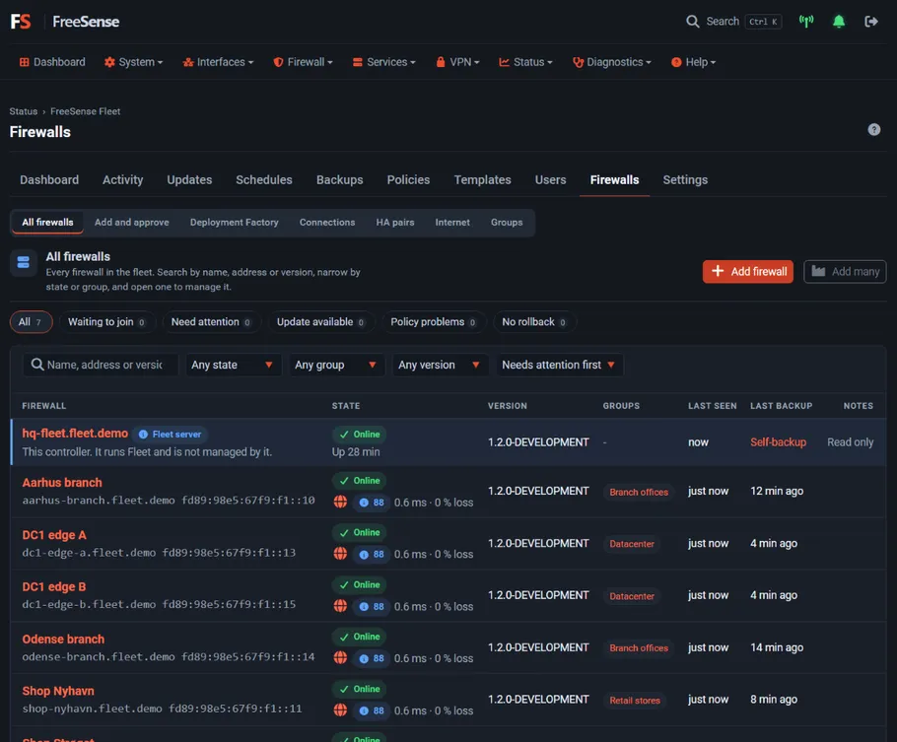Open the HA pairs sub-tab
The width and height of the screenshot is (897, 742).
pyautogui.click(x=394, y=222)
